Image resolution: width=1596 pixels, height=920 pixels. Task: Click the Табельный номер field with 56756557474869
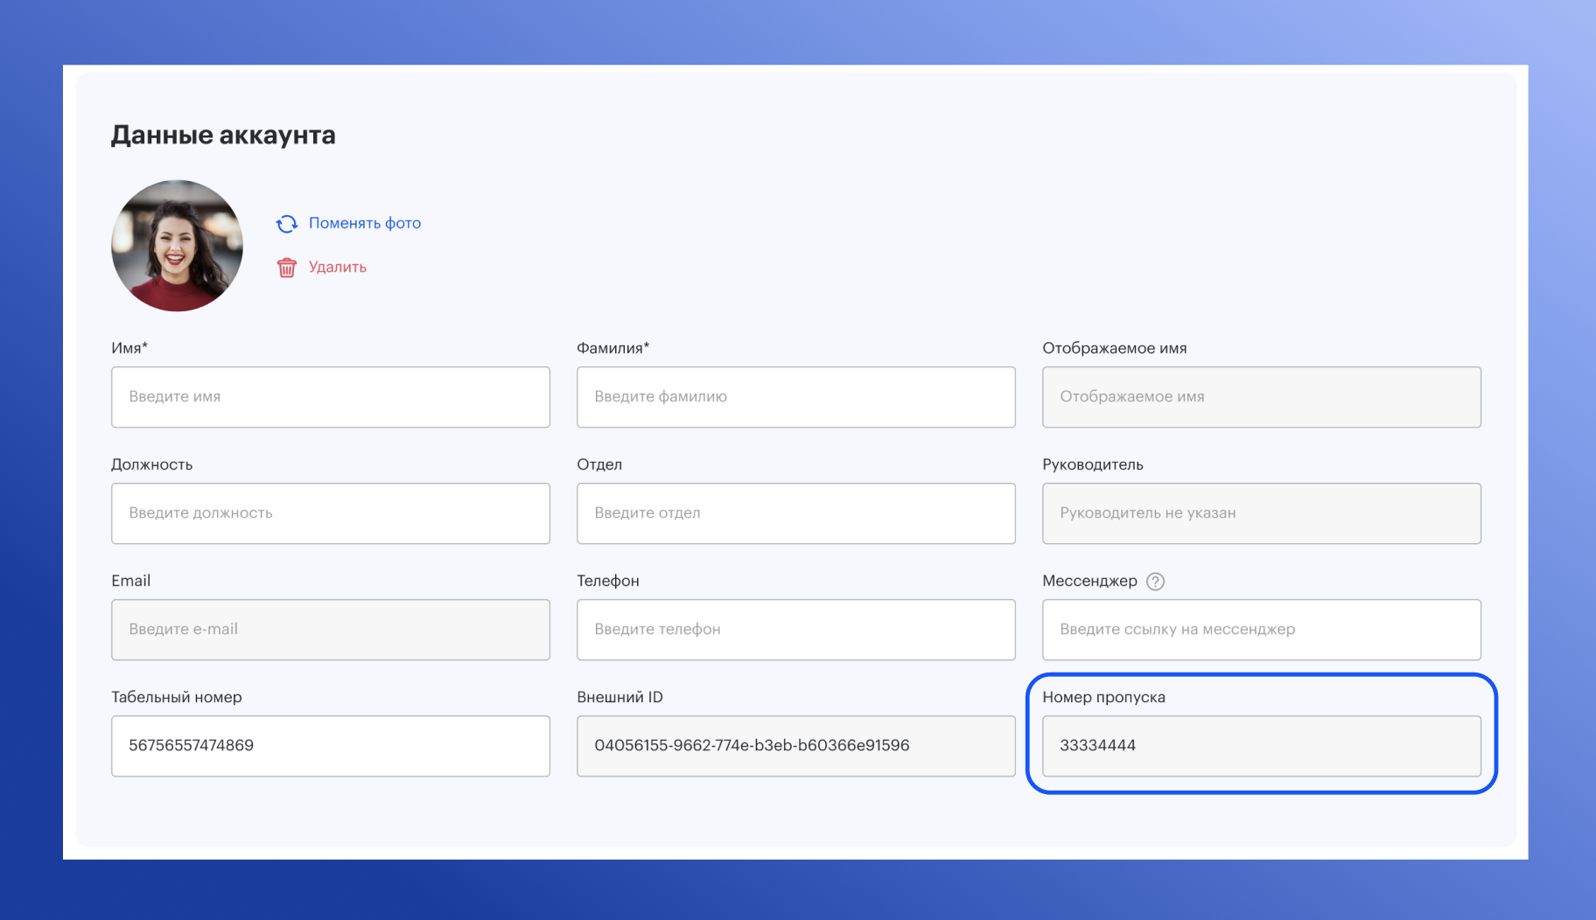331,746
